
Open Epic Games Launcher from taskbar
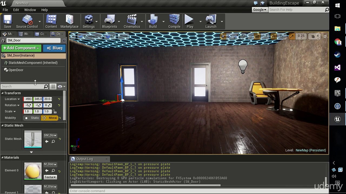pos(337,93)
